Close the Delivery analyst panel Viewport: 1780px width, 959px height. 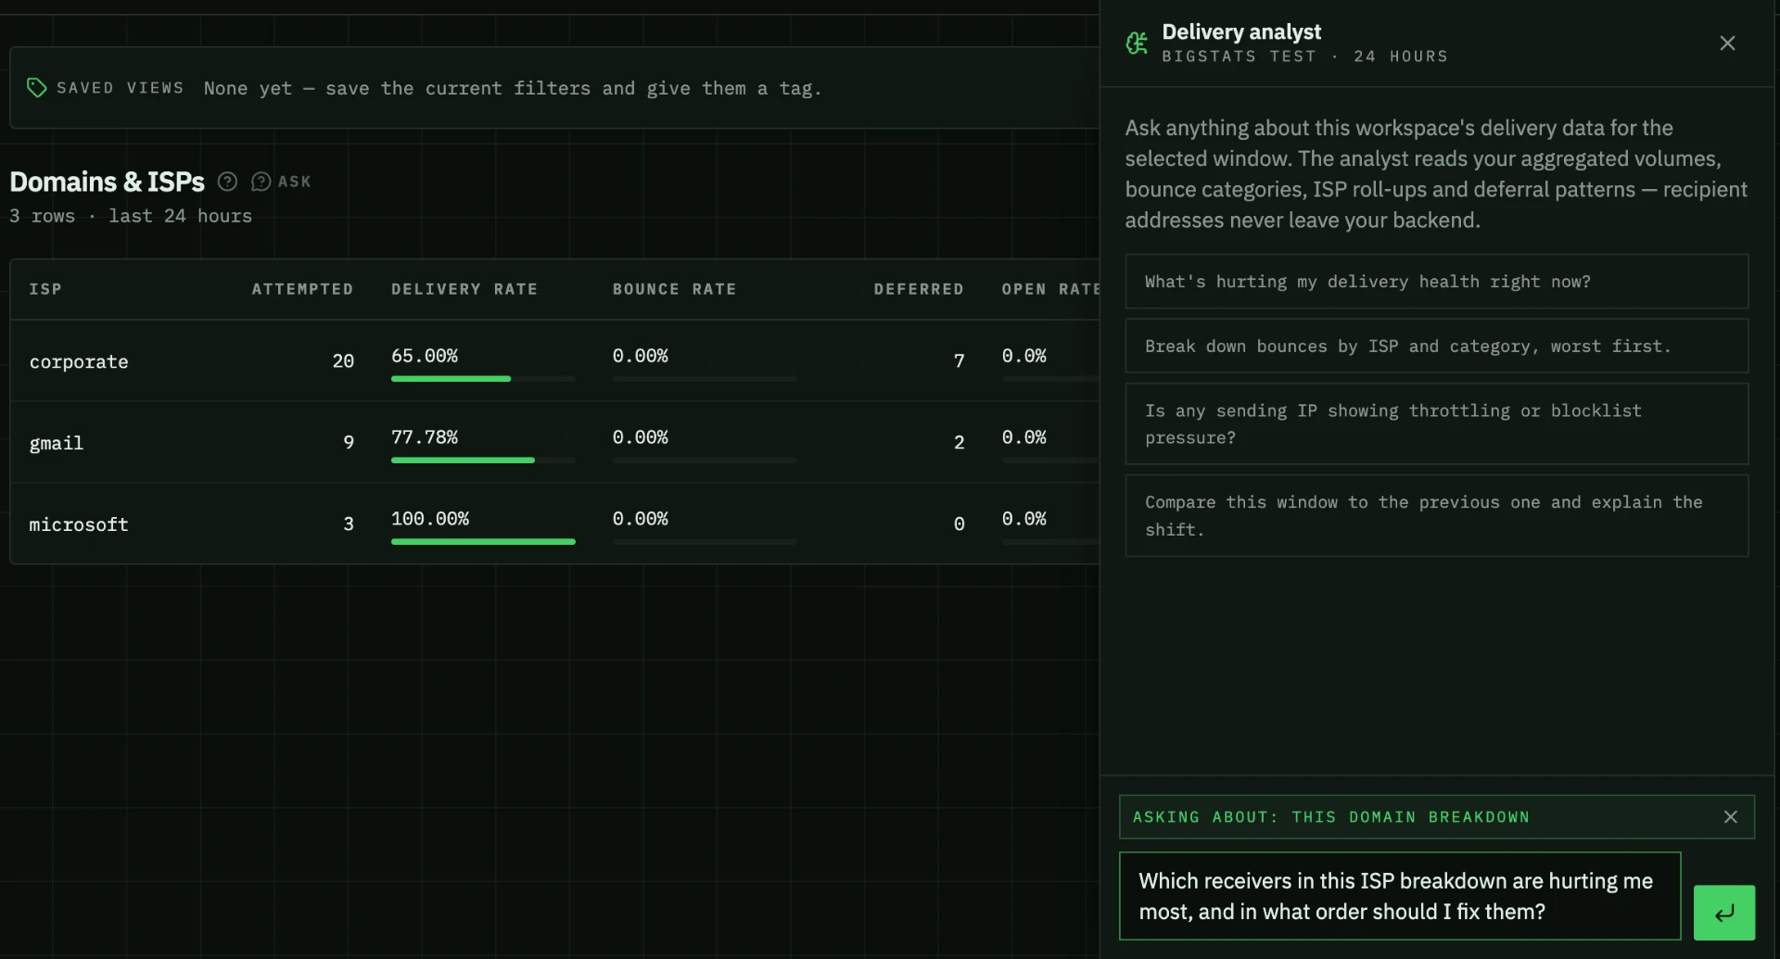click(1727, 44)
